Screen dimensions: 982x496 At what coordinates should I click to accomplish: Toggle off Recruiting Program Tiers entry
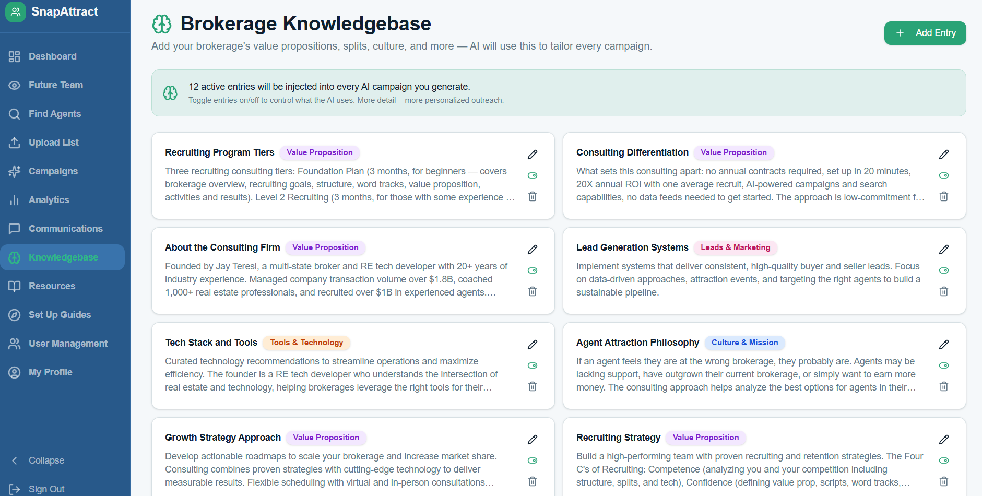click(533, 175)
